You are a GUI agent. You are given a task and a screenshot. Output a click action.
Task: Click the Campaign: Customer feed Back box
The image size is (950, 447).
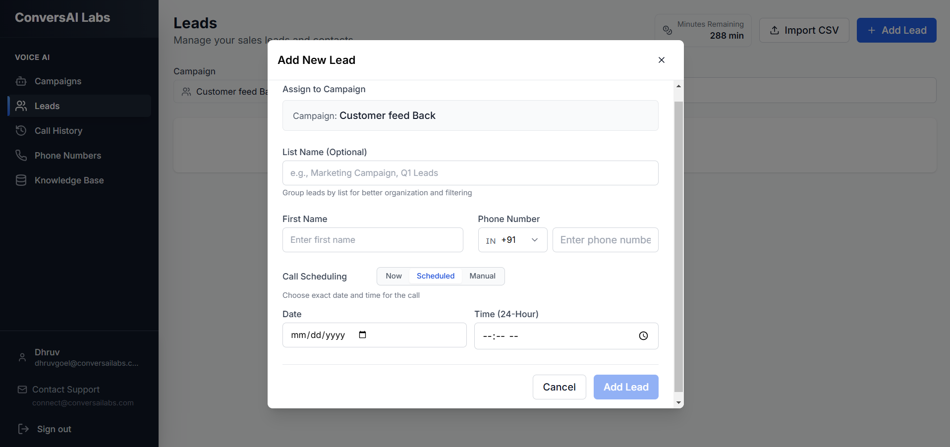click(470, 115)
